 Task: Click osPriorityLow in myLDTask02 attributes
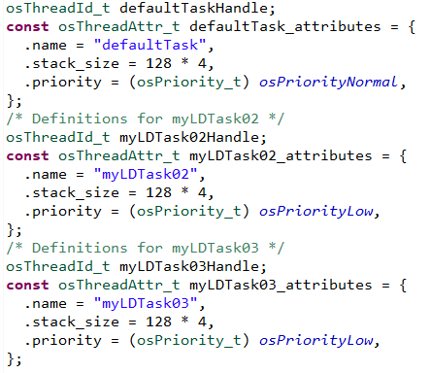[x=316, y=211]
